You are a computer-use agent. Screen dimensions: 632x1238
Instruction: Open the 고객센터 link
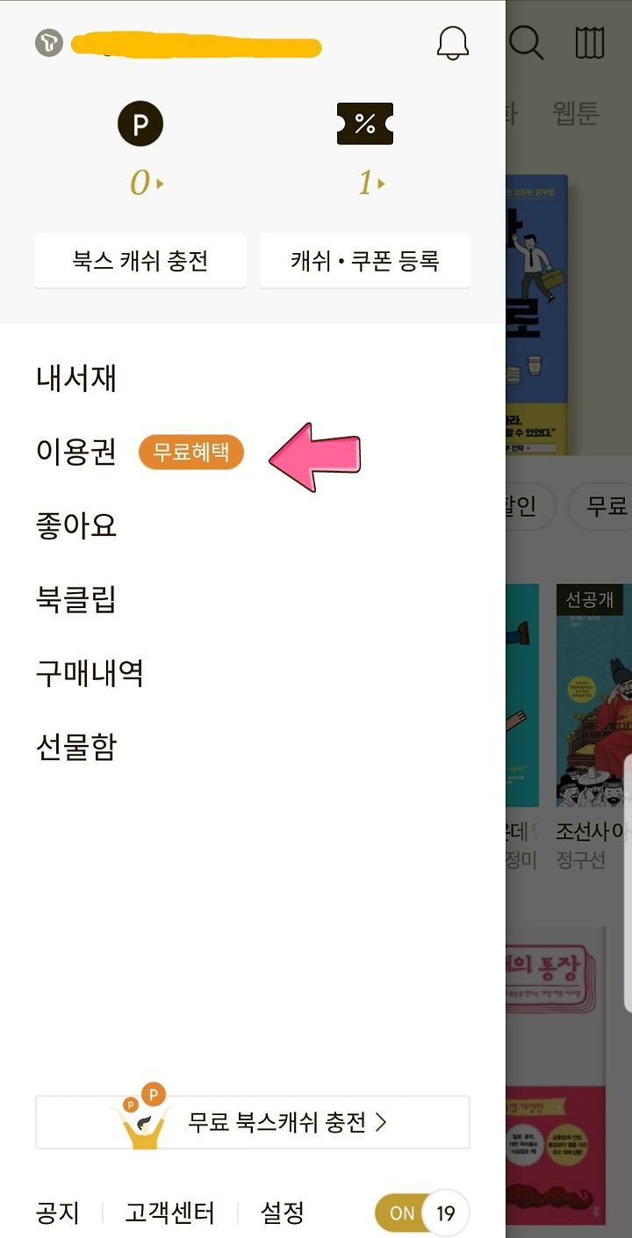170,1213
